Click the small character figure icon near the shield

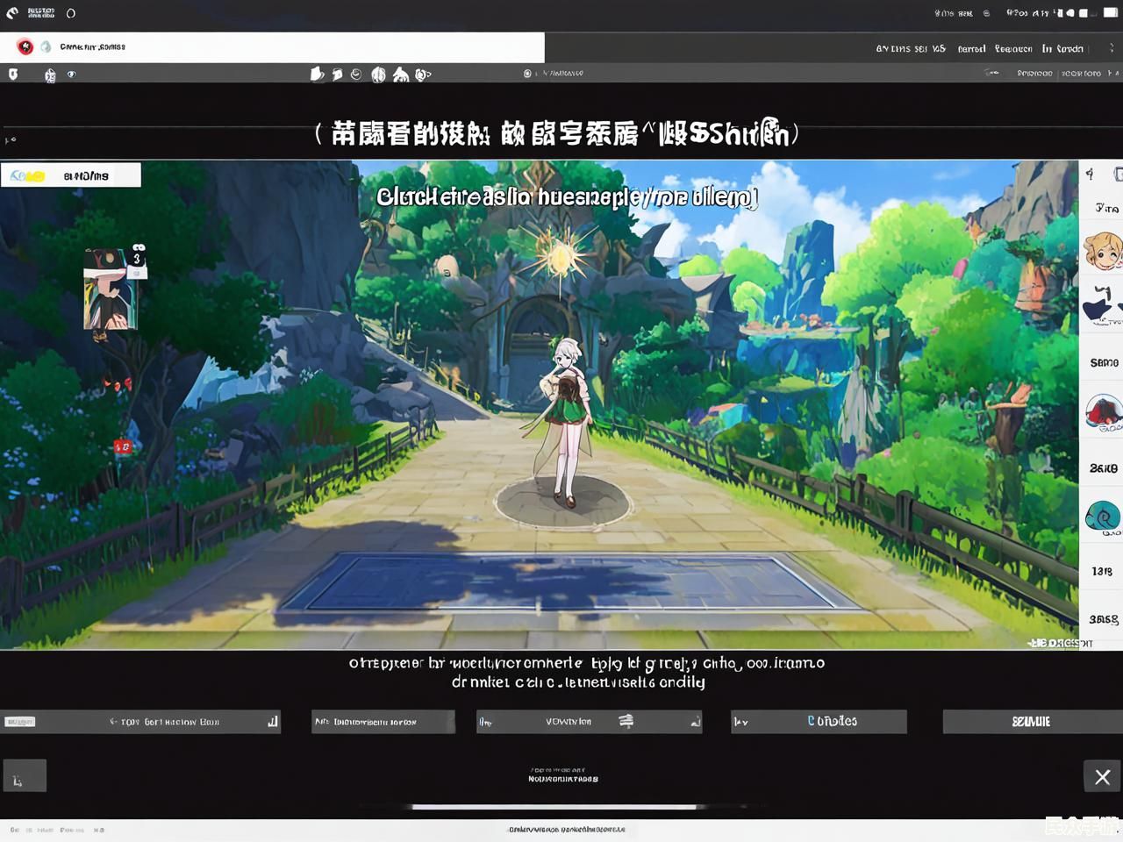50,75
